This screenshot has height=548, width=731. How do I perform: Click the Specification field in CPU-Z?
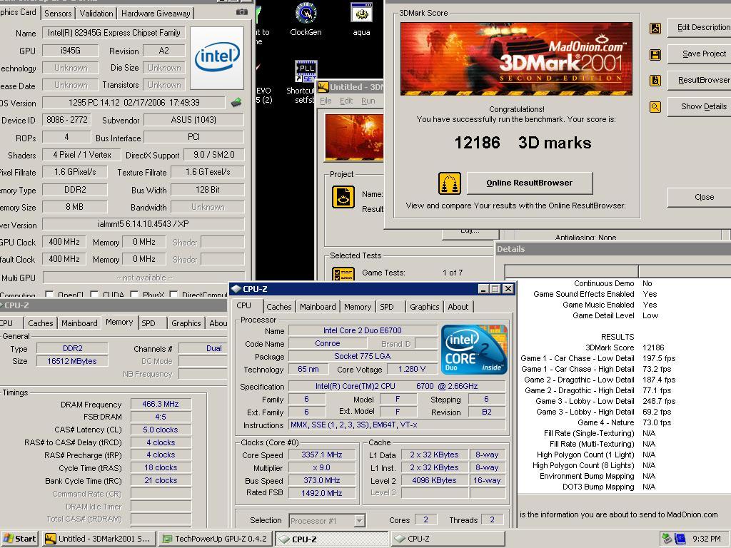click(x=397, y=386)
